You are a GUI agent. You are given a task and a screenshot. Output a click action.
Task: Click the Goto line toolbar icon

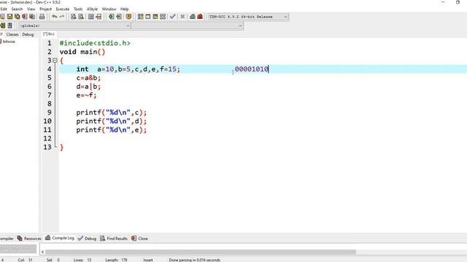pyautogui.click(x=99, y=17)
